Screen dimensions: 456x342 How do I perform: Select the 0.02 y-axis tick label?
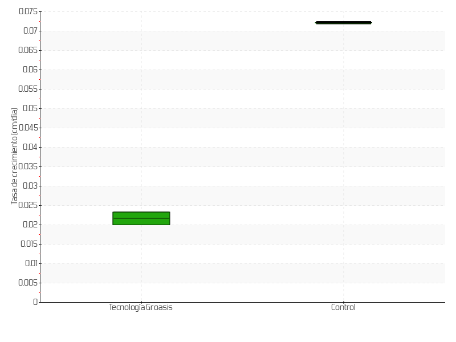(30, 225)
